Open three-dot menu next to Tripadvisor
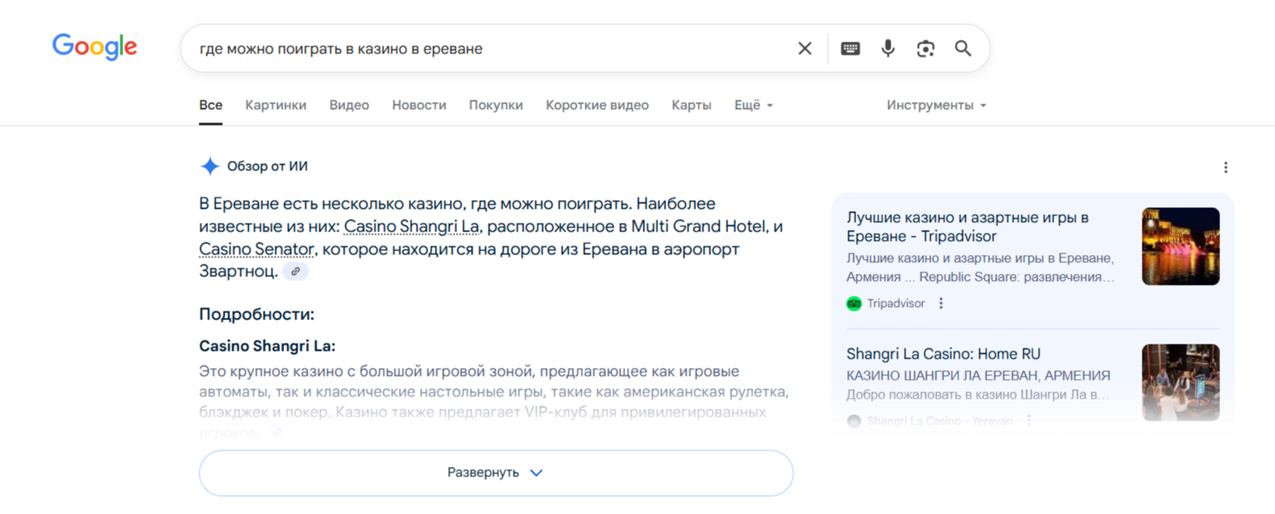 (x=941, y=304)
